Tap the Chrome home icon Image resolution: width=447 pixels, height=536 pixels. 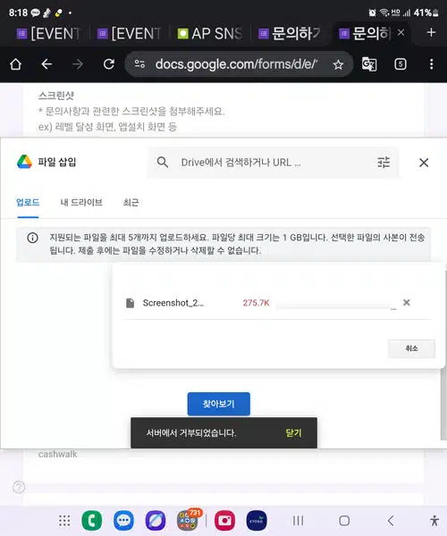[x=16, y=64]
